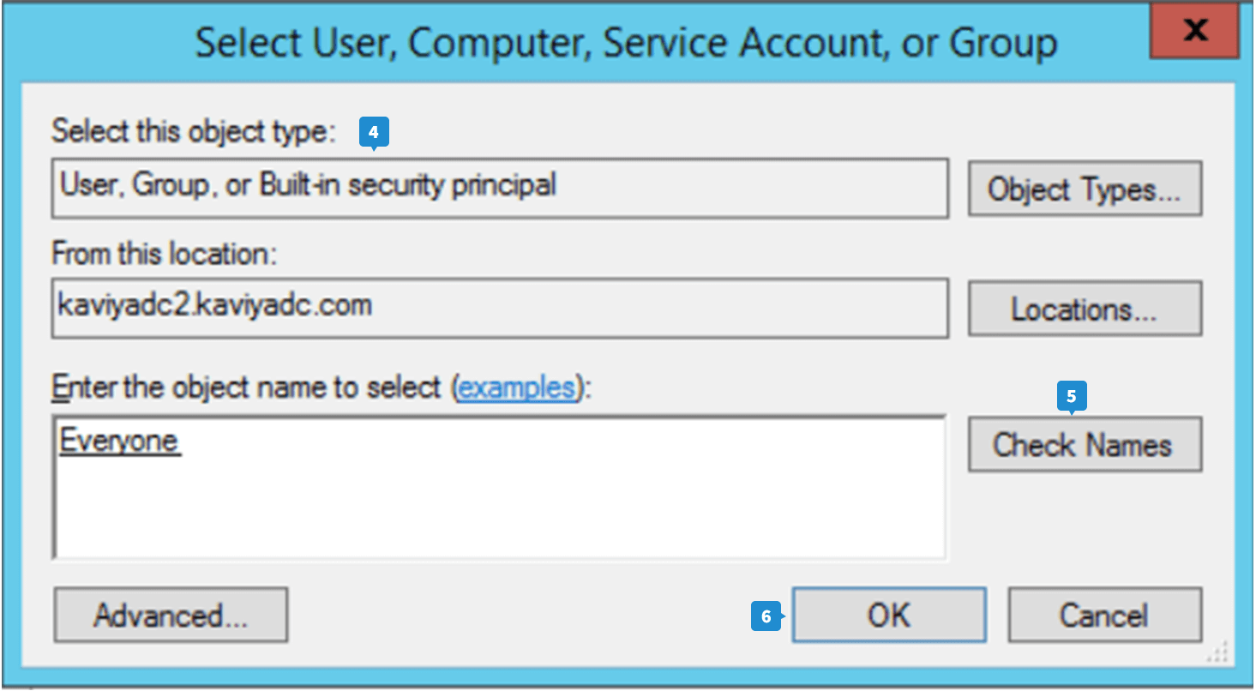Click the step 5 callout badge
The height and width of the screenshot is (691, 1256).
click(1071, 396)
